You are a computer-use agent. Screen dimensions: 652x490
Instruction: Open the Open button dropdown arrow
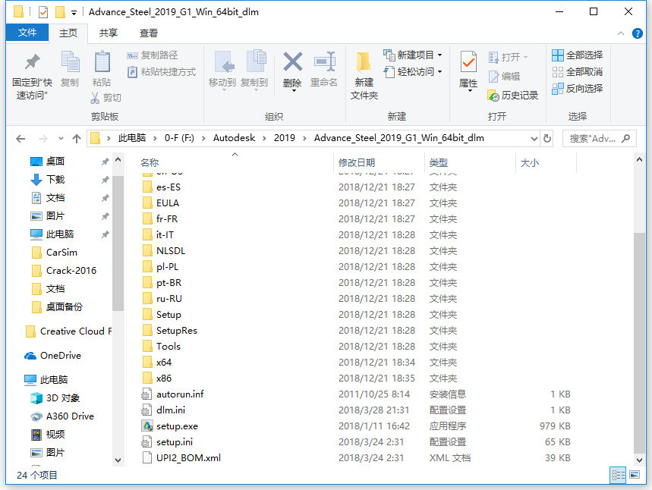tap(525, 57)
